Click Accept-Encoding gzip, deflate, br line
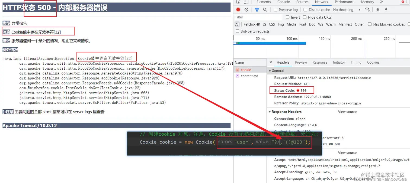 click(306, 172)
